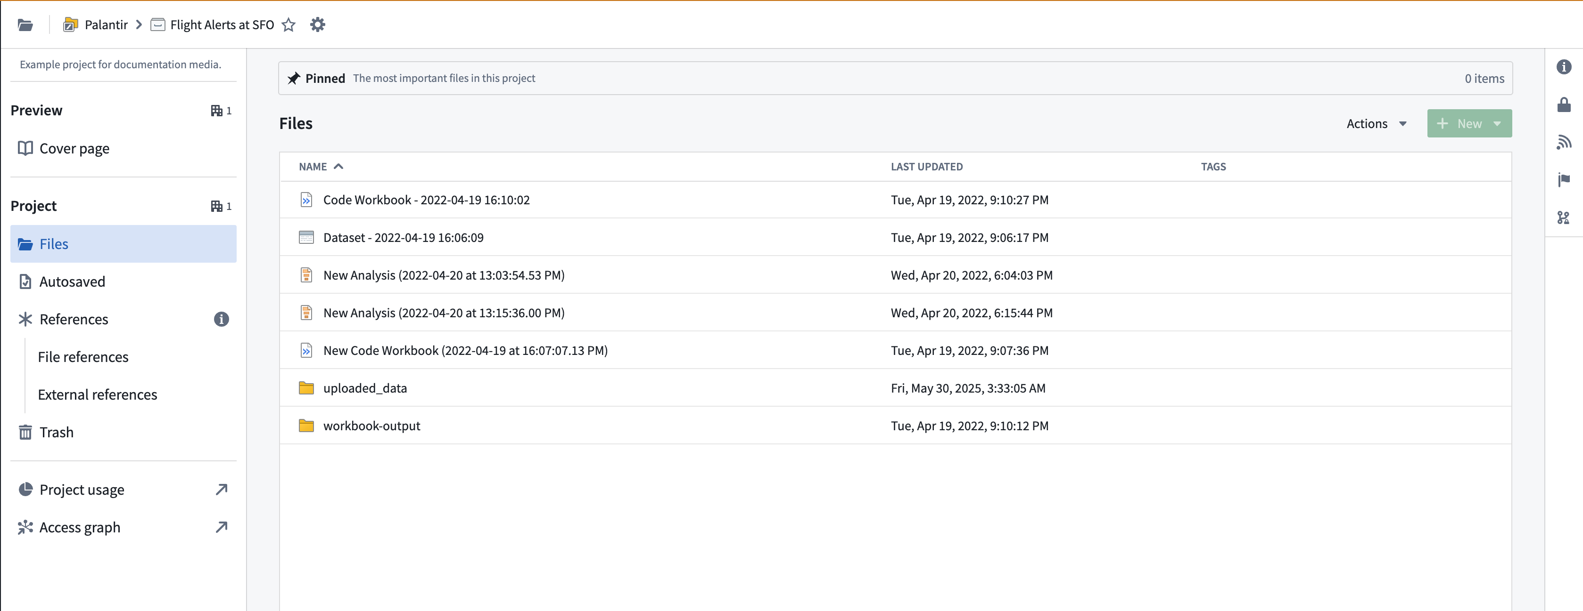Open project settings gear icon
The height and width of the screenshot is (611, 1583).
[x=317, y=24]
